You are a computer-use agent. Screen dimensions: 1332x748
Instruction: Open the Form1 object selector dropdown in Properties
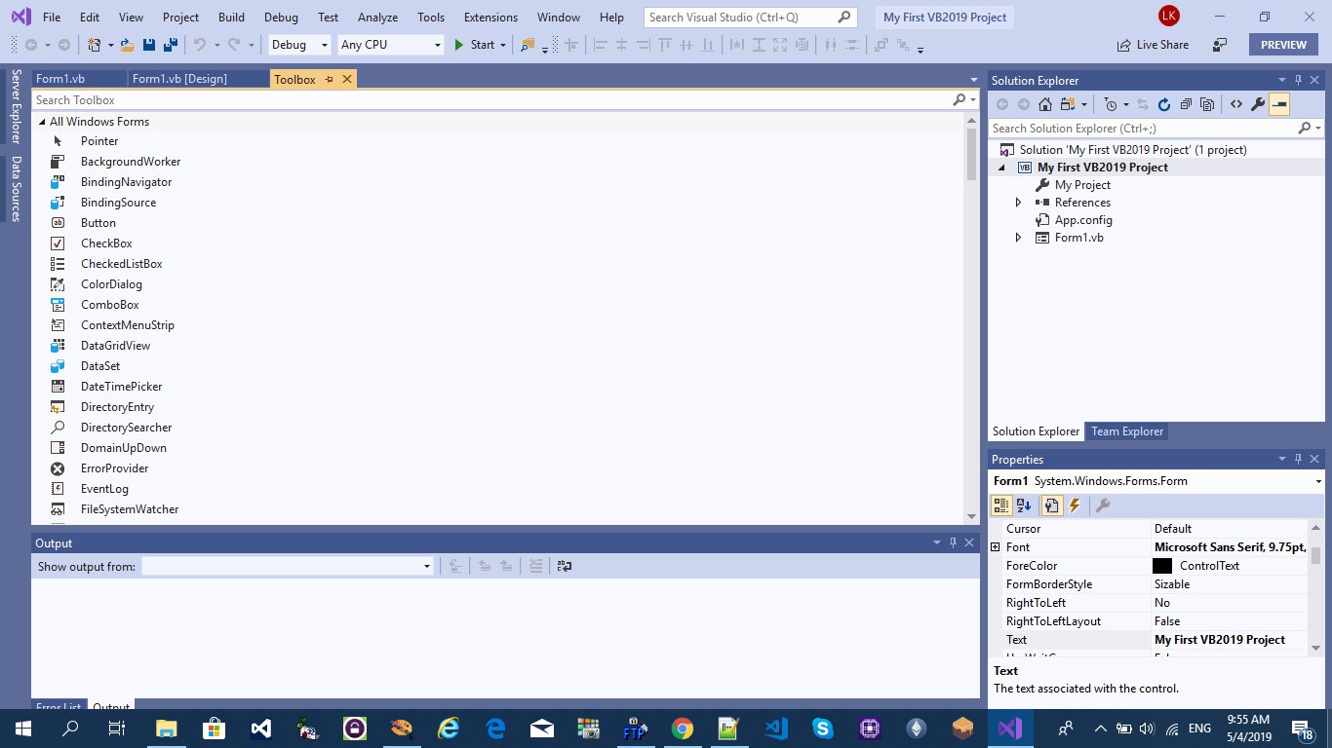(x=1317, y=481)
